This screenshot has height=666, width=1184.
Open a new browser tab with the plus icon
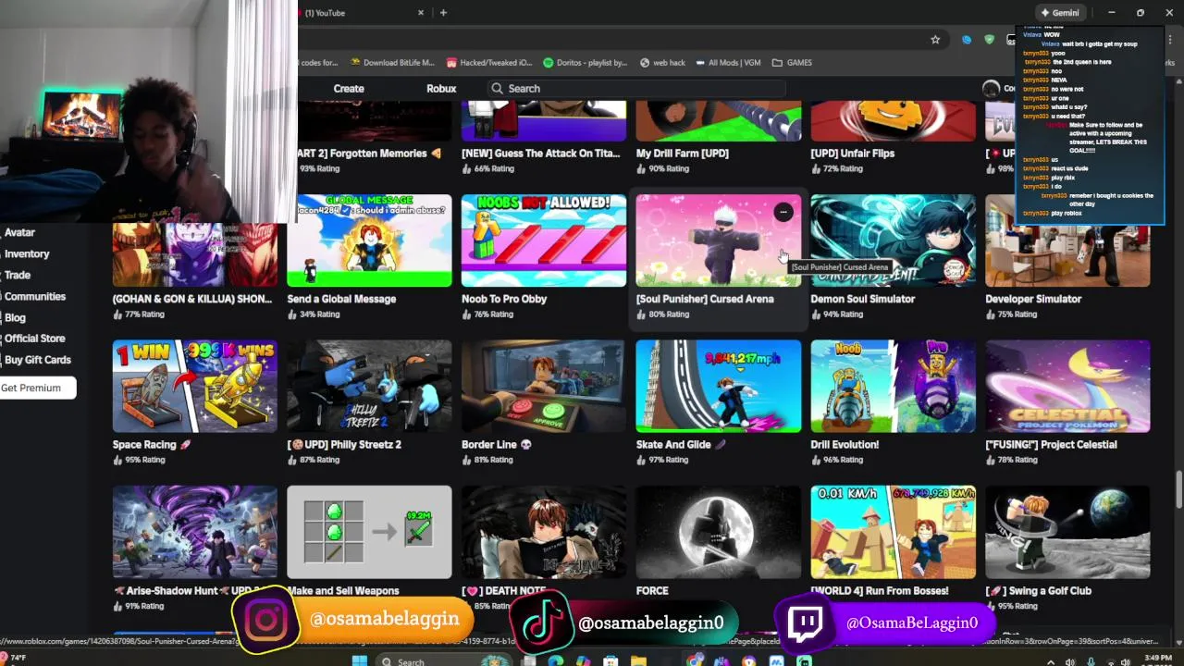[x=443, y=13]
